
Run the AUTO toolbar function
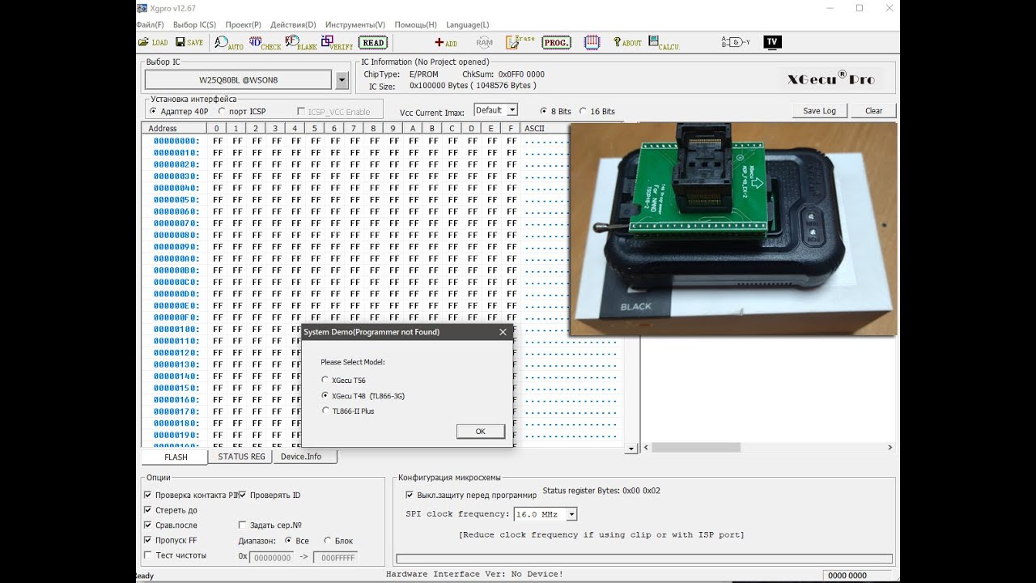[x=228, y=43]
